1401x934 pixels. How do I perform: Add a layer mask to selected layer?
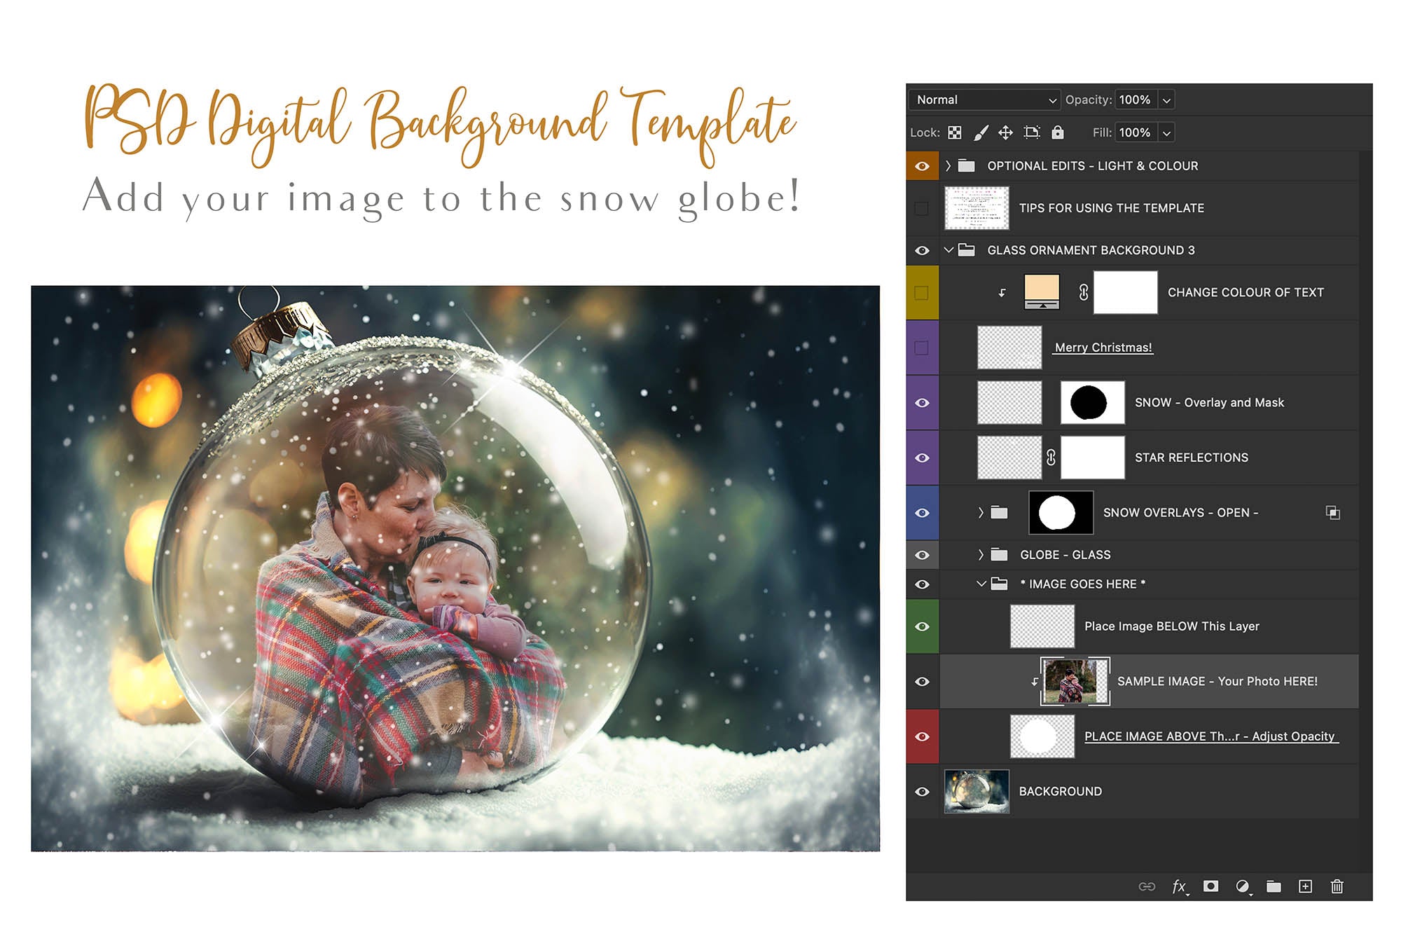(1210, 886)
